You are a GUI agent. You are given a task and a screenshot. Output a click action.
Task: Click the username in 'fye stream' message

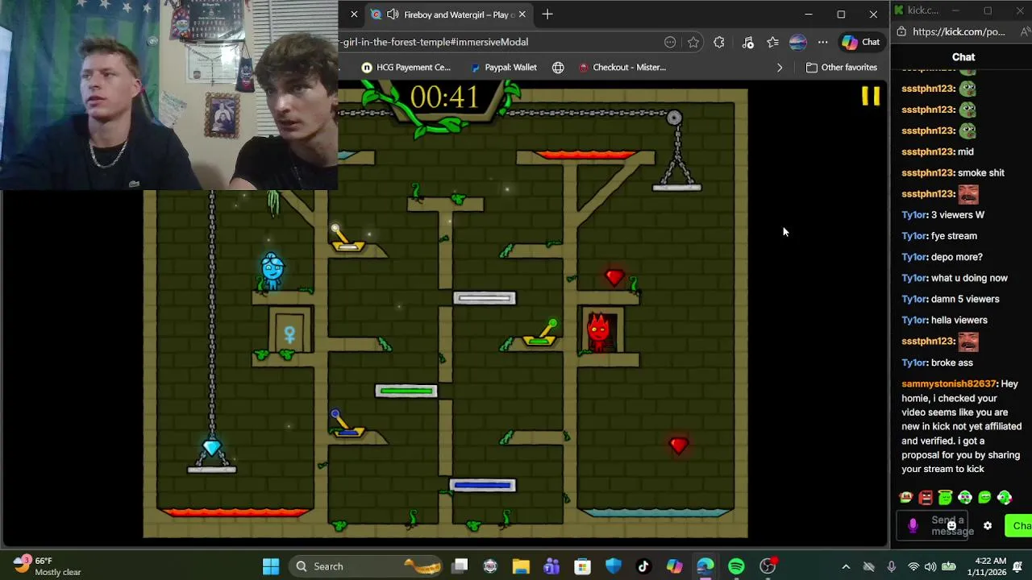(x=914, y=236)
